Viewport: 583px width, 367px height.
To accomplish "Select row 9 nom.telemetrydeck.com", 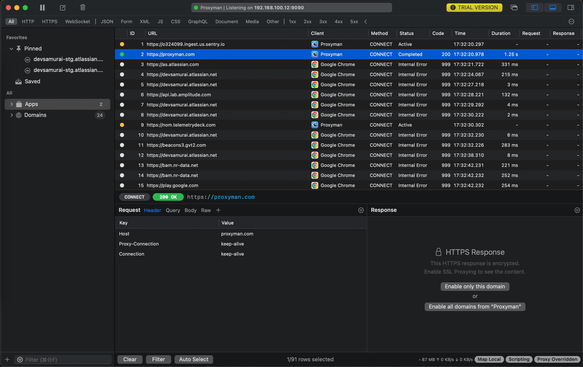I will [349, 125].
